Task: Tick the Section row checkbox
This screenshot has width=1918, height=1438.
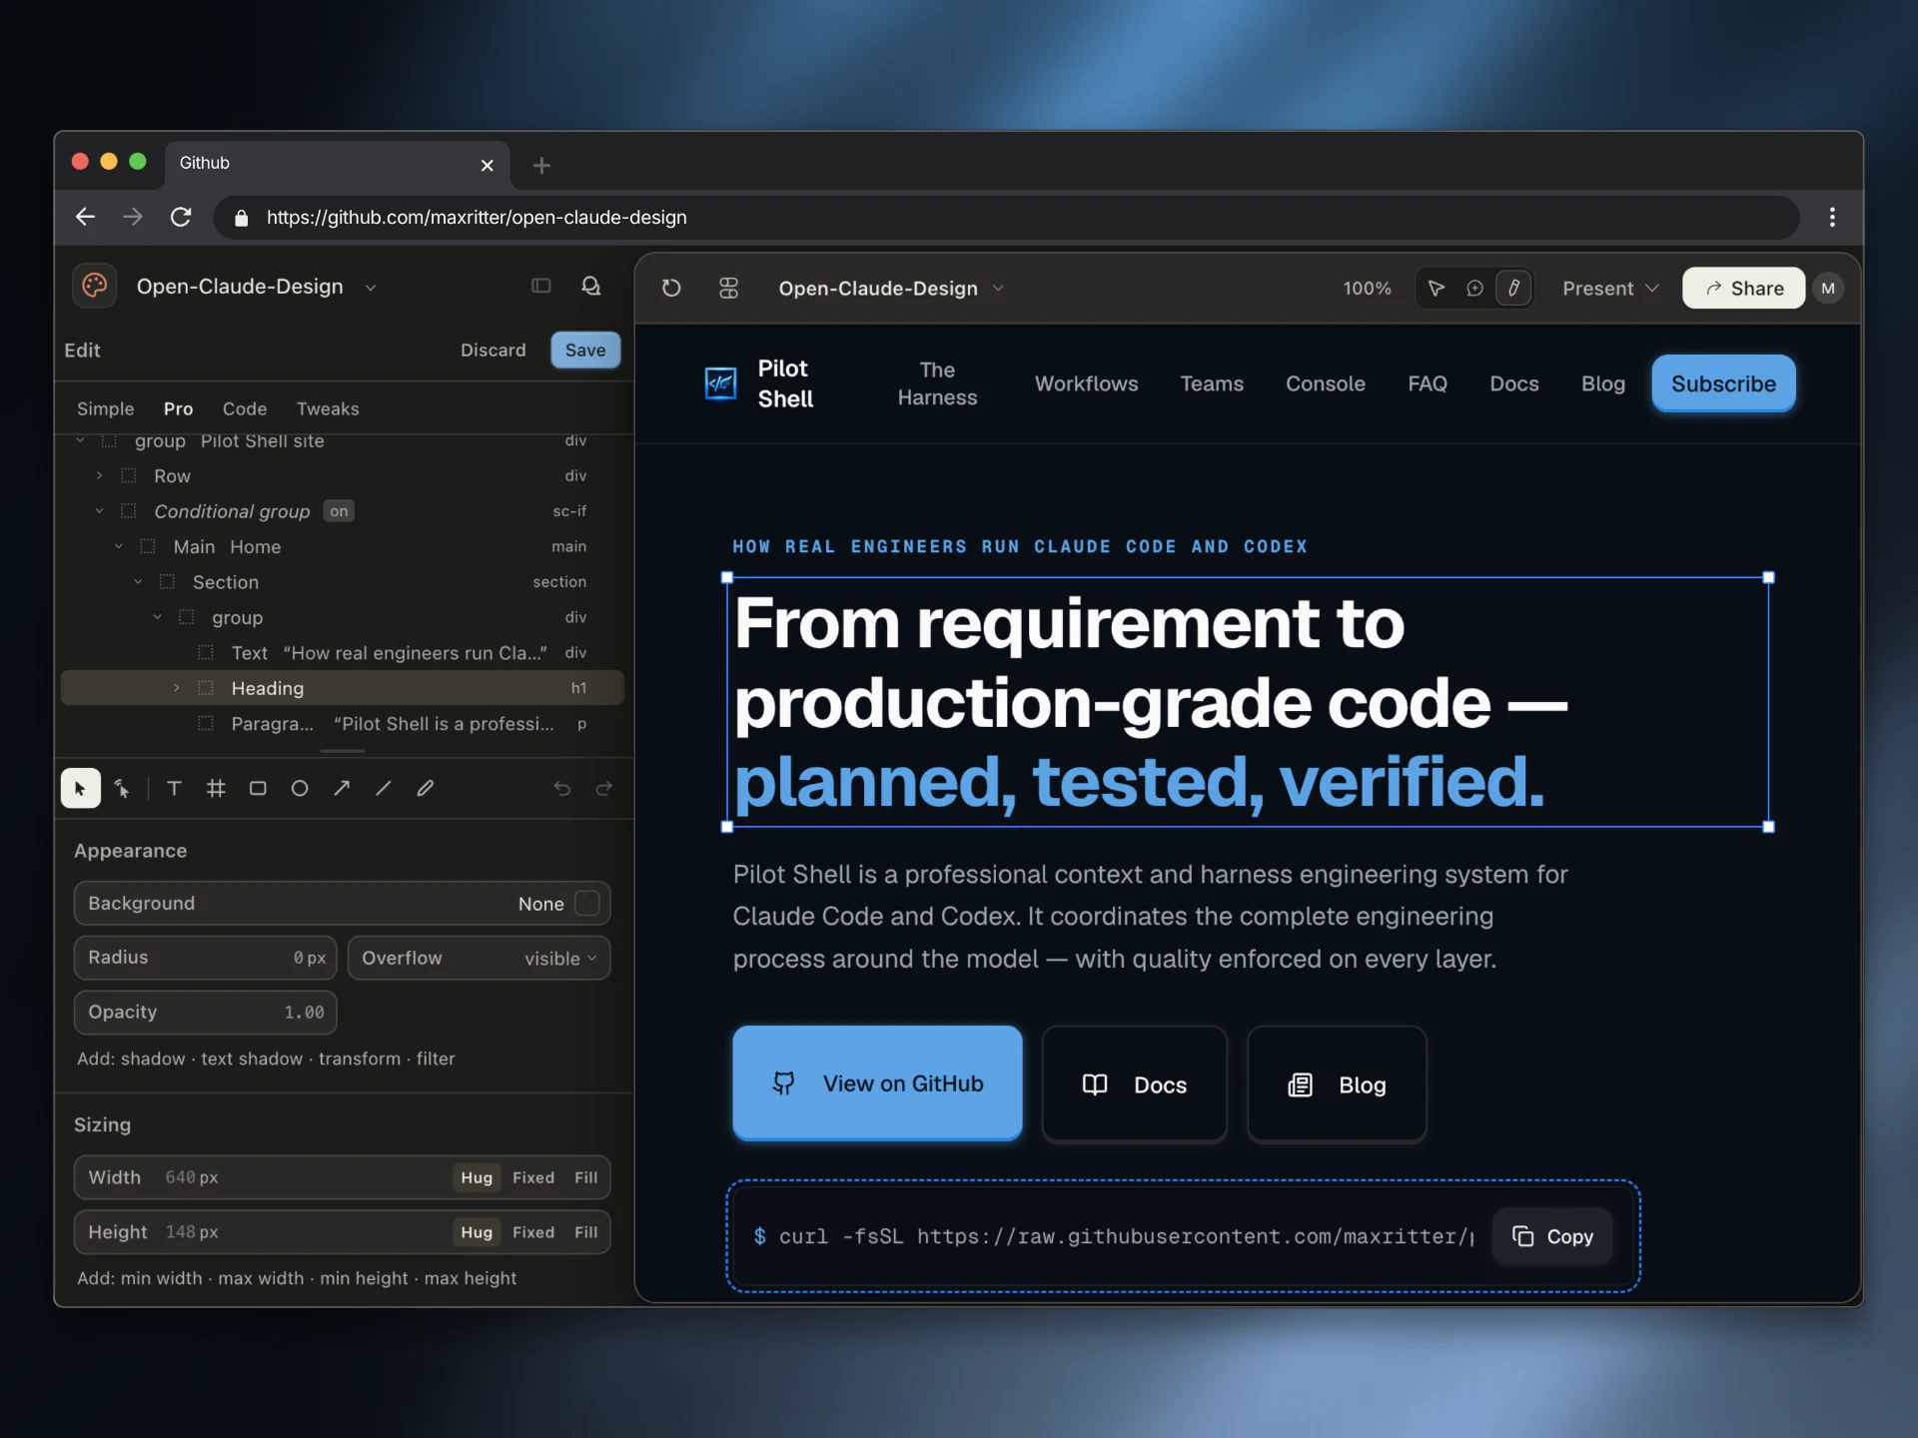Action: (x=167, y=582)
